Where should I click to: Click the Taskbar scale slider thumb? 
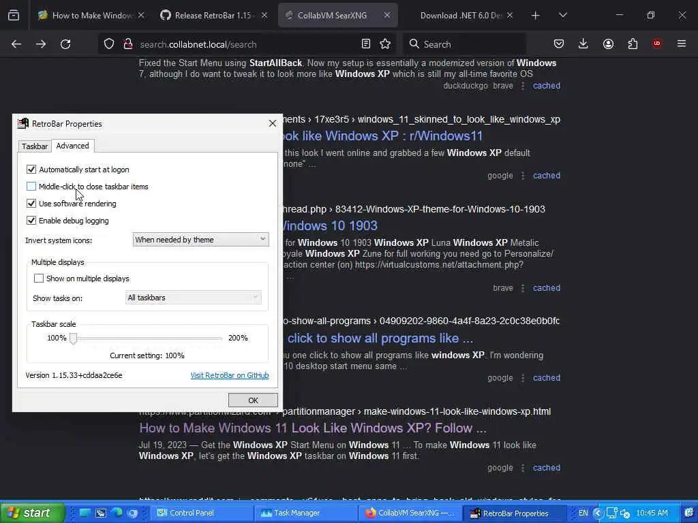click(74, 338)
